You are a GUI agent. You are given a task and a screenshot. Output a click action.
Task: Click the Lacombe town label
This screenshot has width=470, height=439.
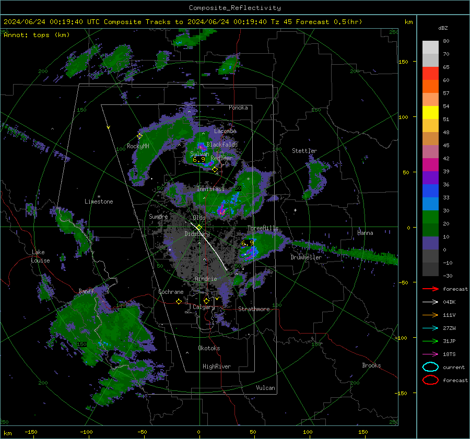(x=225, y=131)
